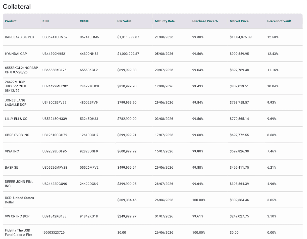The width and height of the screenshot is (307, 239).
Task: Click CUSIP 92828DGF9
Action: (x=89, y=151)
